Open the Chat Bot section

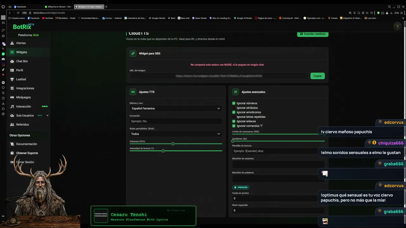coord(29,61)
